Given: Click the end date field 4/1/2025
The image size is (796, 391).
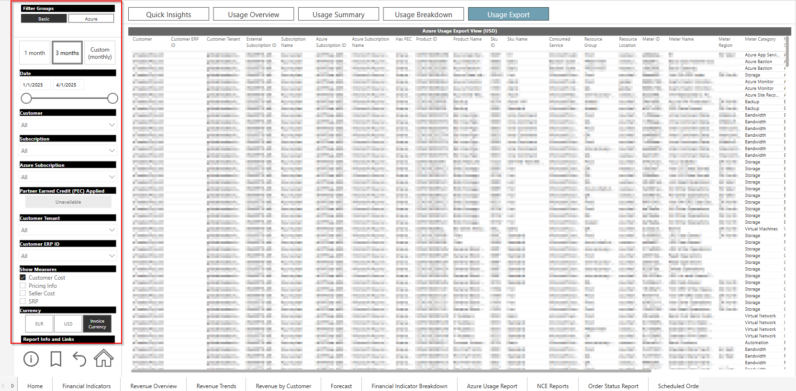Looking at the screenshot, I should tap(68, 85).
